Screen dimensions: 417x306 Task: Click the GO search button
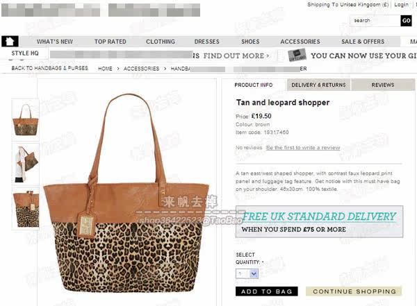pyautogui.click(x=406, y=21)
